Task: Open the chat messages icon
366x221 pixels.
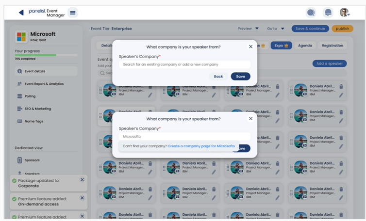Action: (x=311, y=12)
